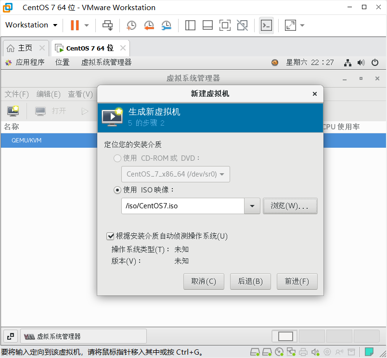Toggle the thumbnail bar view icon

207,25
